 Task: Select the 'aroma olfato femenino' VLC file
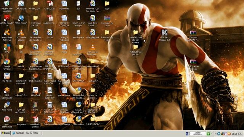pos(93,49)
